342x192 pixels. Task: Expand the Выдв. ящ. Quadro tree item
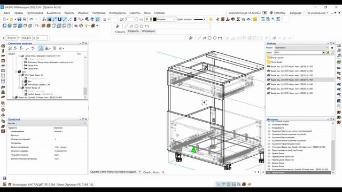(13, 97)
